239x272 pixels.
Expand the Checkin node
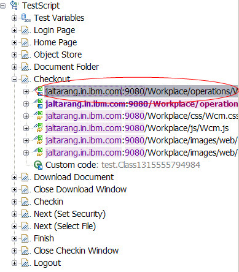coord(14,202)
